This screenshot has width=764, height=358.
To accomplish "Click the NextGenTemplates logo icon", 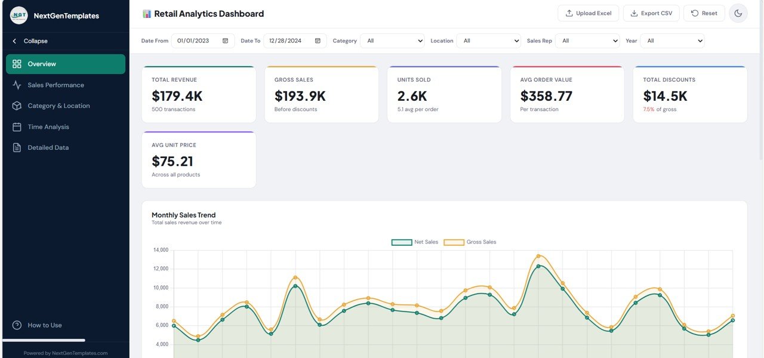I will [x=19, y=15].
